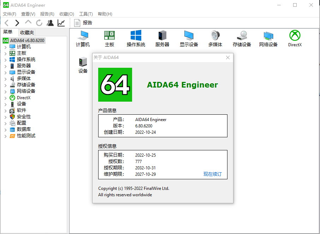Switch to the 收藏夹 sidebar tab

tap(27, 32)
